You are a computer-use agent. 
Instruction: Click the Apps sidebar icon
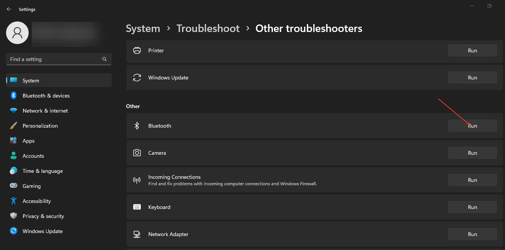coord(14,141)
